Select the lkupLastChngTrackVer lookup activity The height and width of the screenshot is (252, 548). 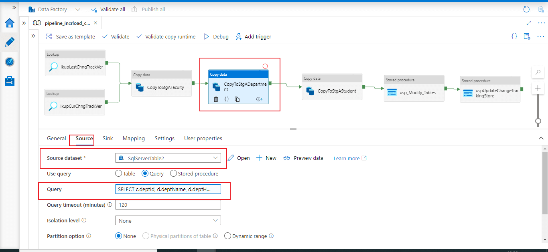tap(75, 63)
